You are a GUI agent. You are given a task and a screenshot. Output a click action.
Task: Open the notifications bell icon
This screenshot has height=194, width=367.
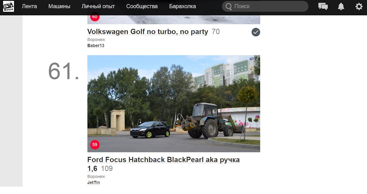point(341,6)
